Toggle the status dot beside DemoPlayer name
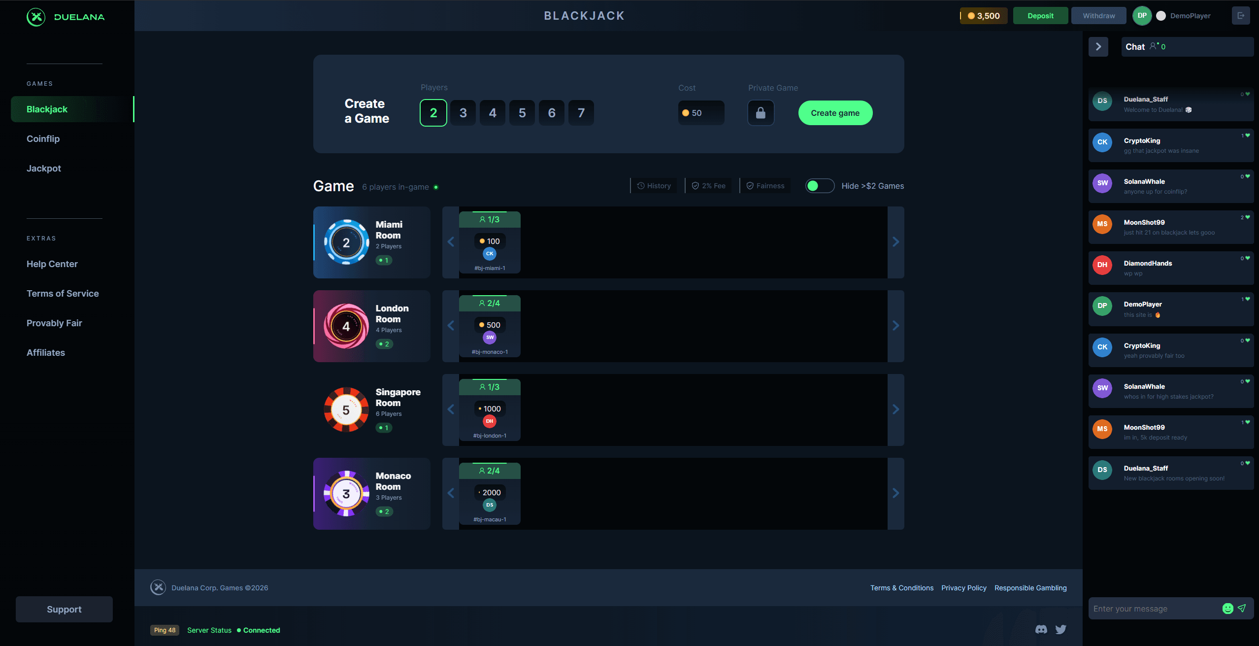This screenshot has height=646, width=1259. (1161, 16)
